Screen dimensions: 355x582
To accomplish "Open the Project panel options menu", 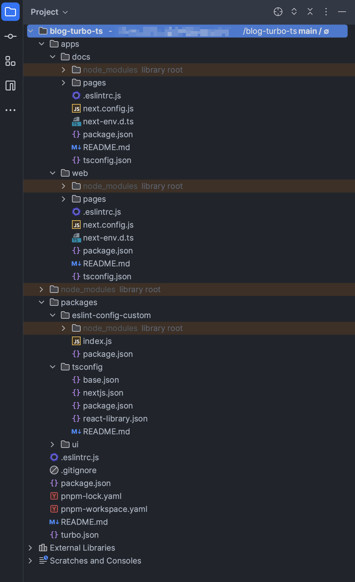I will pos(326,12).
